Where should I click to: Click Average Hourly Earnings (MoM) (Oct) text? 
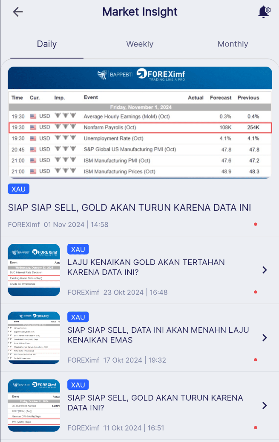[x=127, y=117]
